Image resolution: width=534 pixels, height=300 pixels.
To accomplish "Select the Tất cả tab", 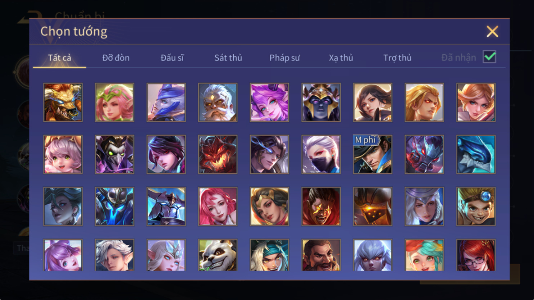I will [60, 58].
